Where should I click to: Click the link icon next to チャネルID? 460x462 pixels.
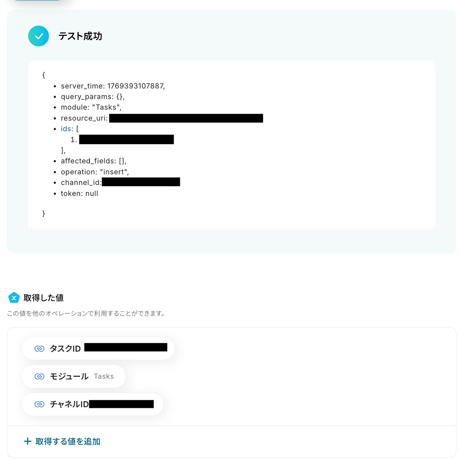tap(39, 404)
